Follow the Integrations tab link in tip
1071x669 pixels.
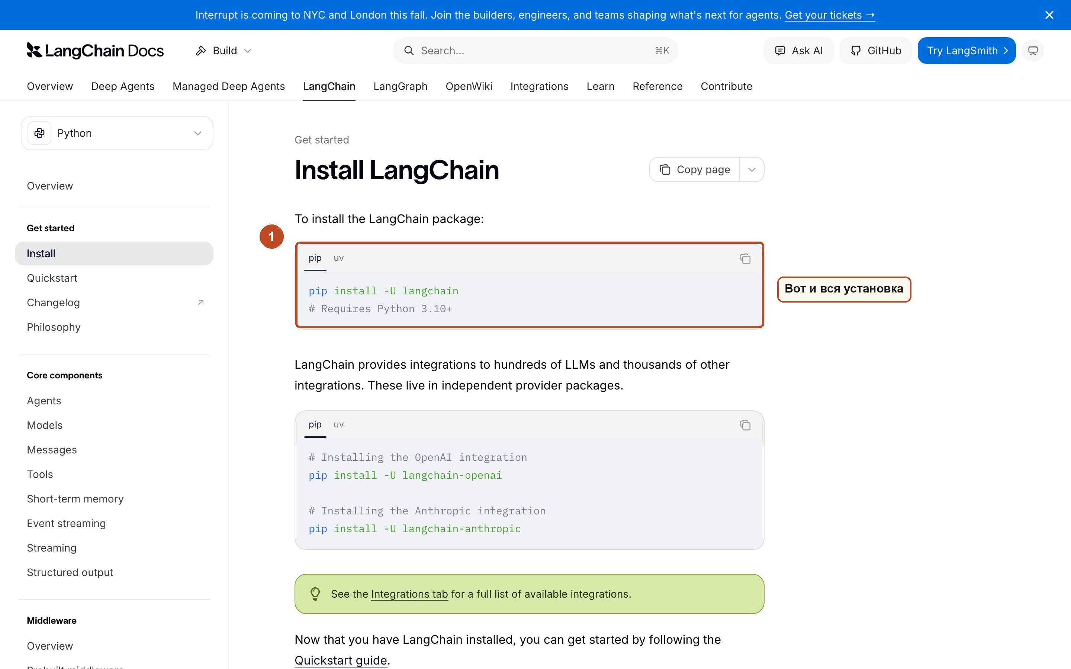(409, 594)
